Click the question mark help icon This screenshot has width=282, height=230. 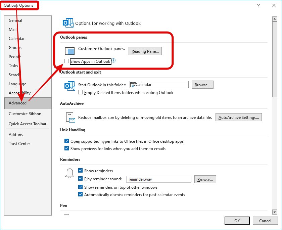pos(258,5)
